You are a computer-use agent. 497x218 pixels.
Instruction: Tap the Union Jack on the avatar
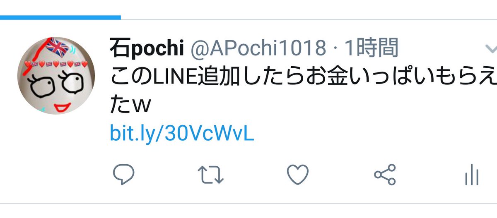click(x=57, y=47)
